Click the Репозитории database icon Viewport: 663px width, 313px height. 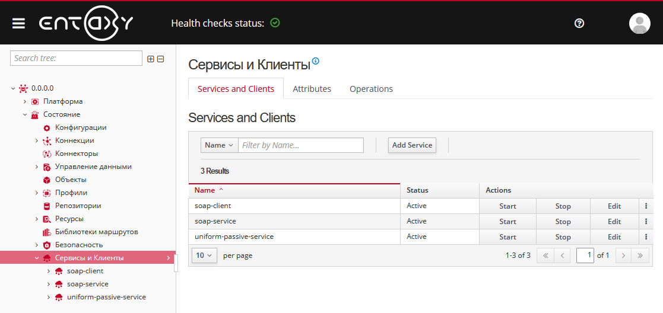[x=47, y=206]
